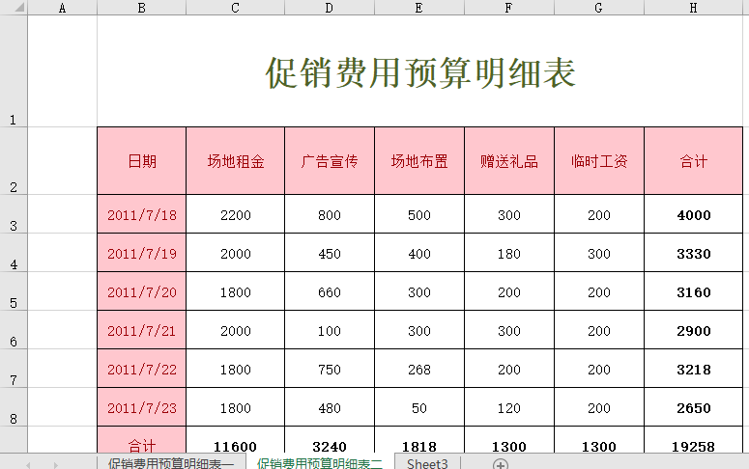Screen dimensions: 749x469
Task: Open the 促销费用预算明细表一 sheet tab
Action: pos(170,464)
